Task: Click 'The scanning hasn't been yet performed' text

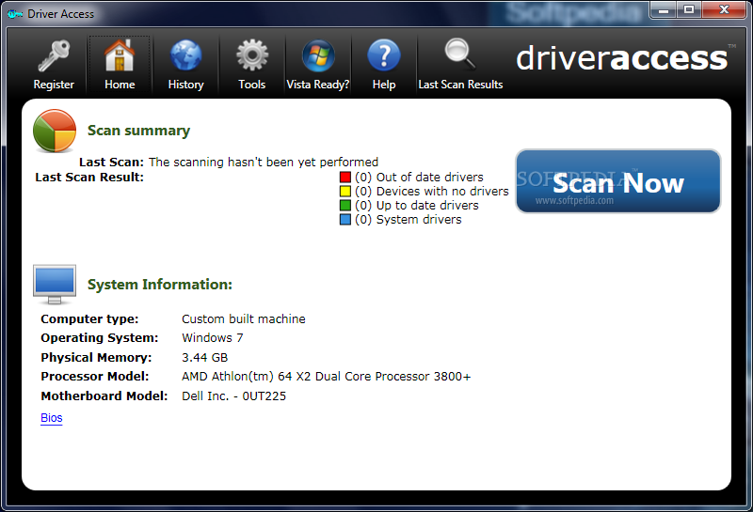Action: click(x=264, y=162)
